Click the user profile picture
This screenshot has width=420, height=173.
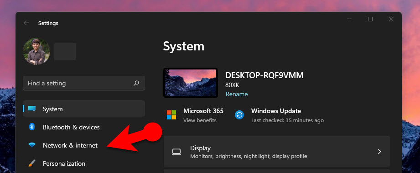36,51
